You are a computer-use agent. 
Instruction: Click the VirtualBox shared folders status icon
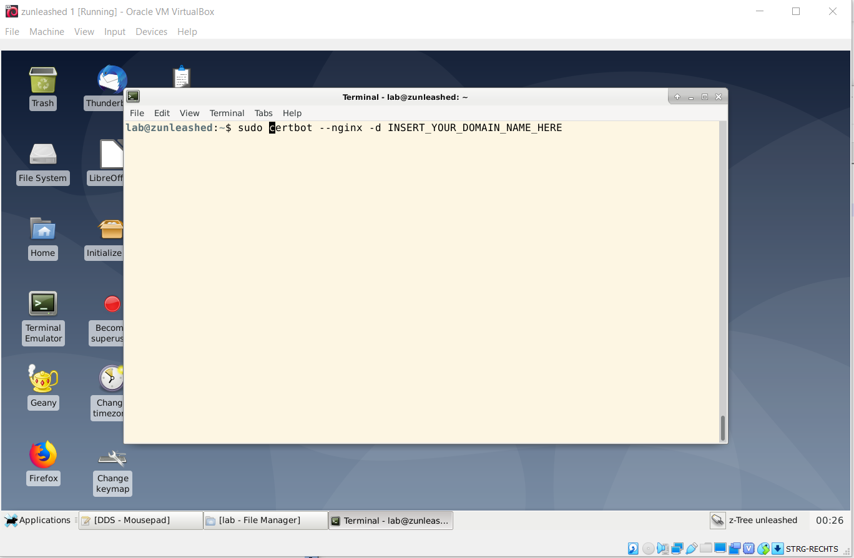pyautogui.click(x=705, y=549)
